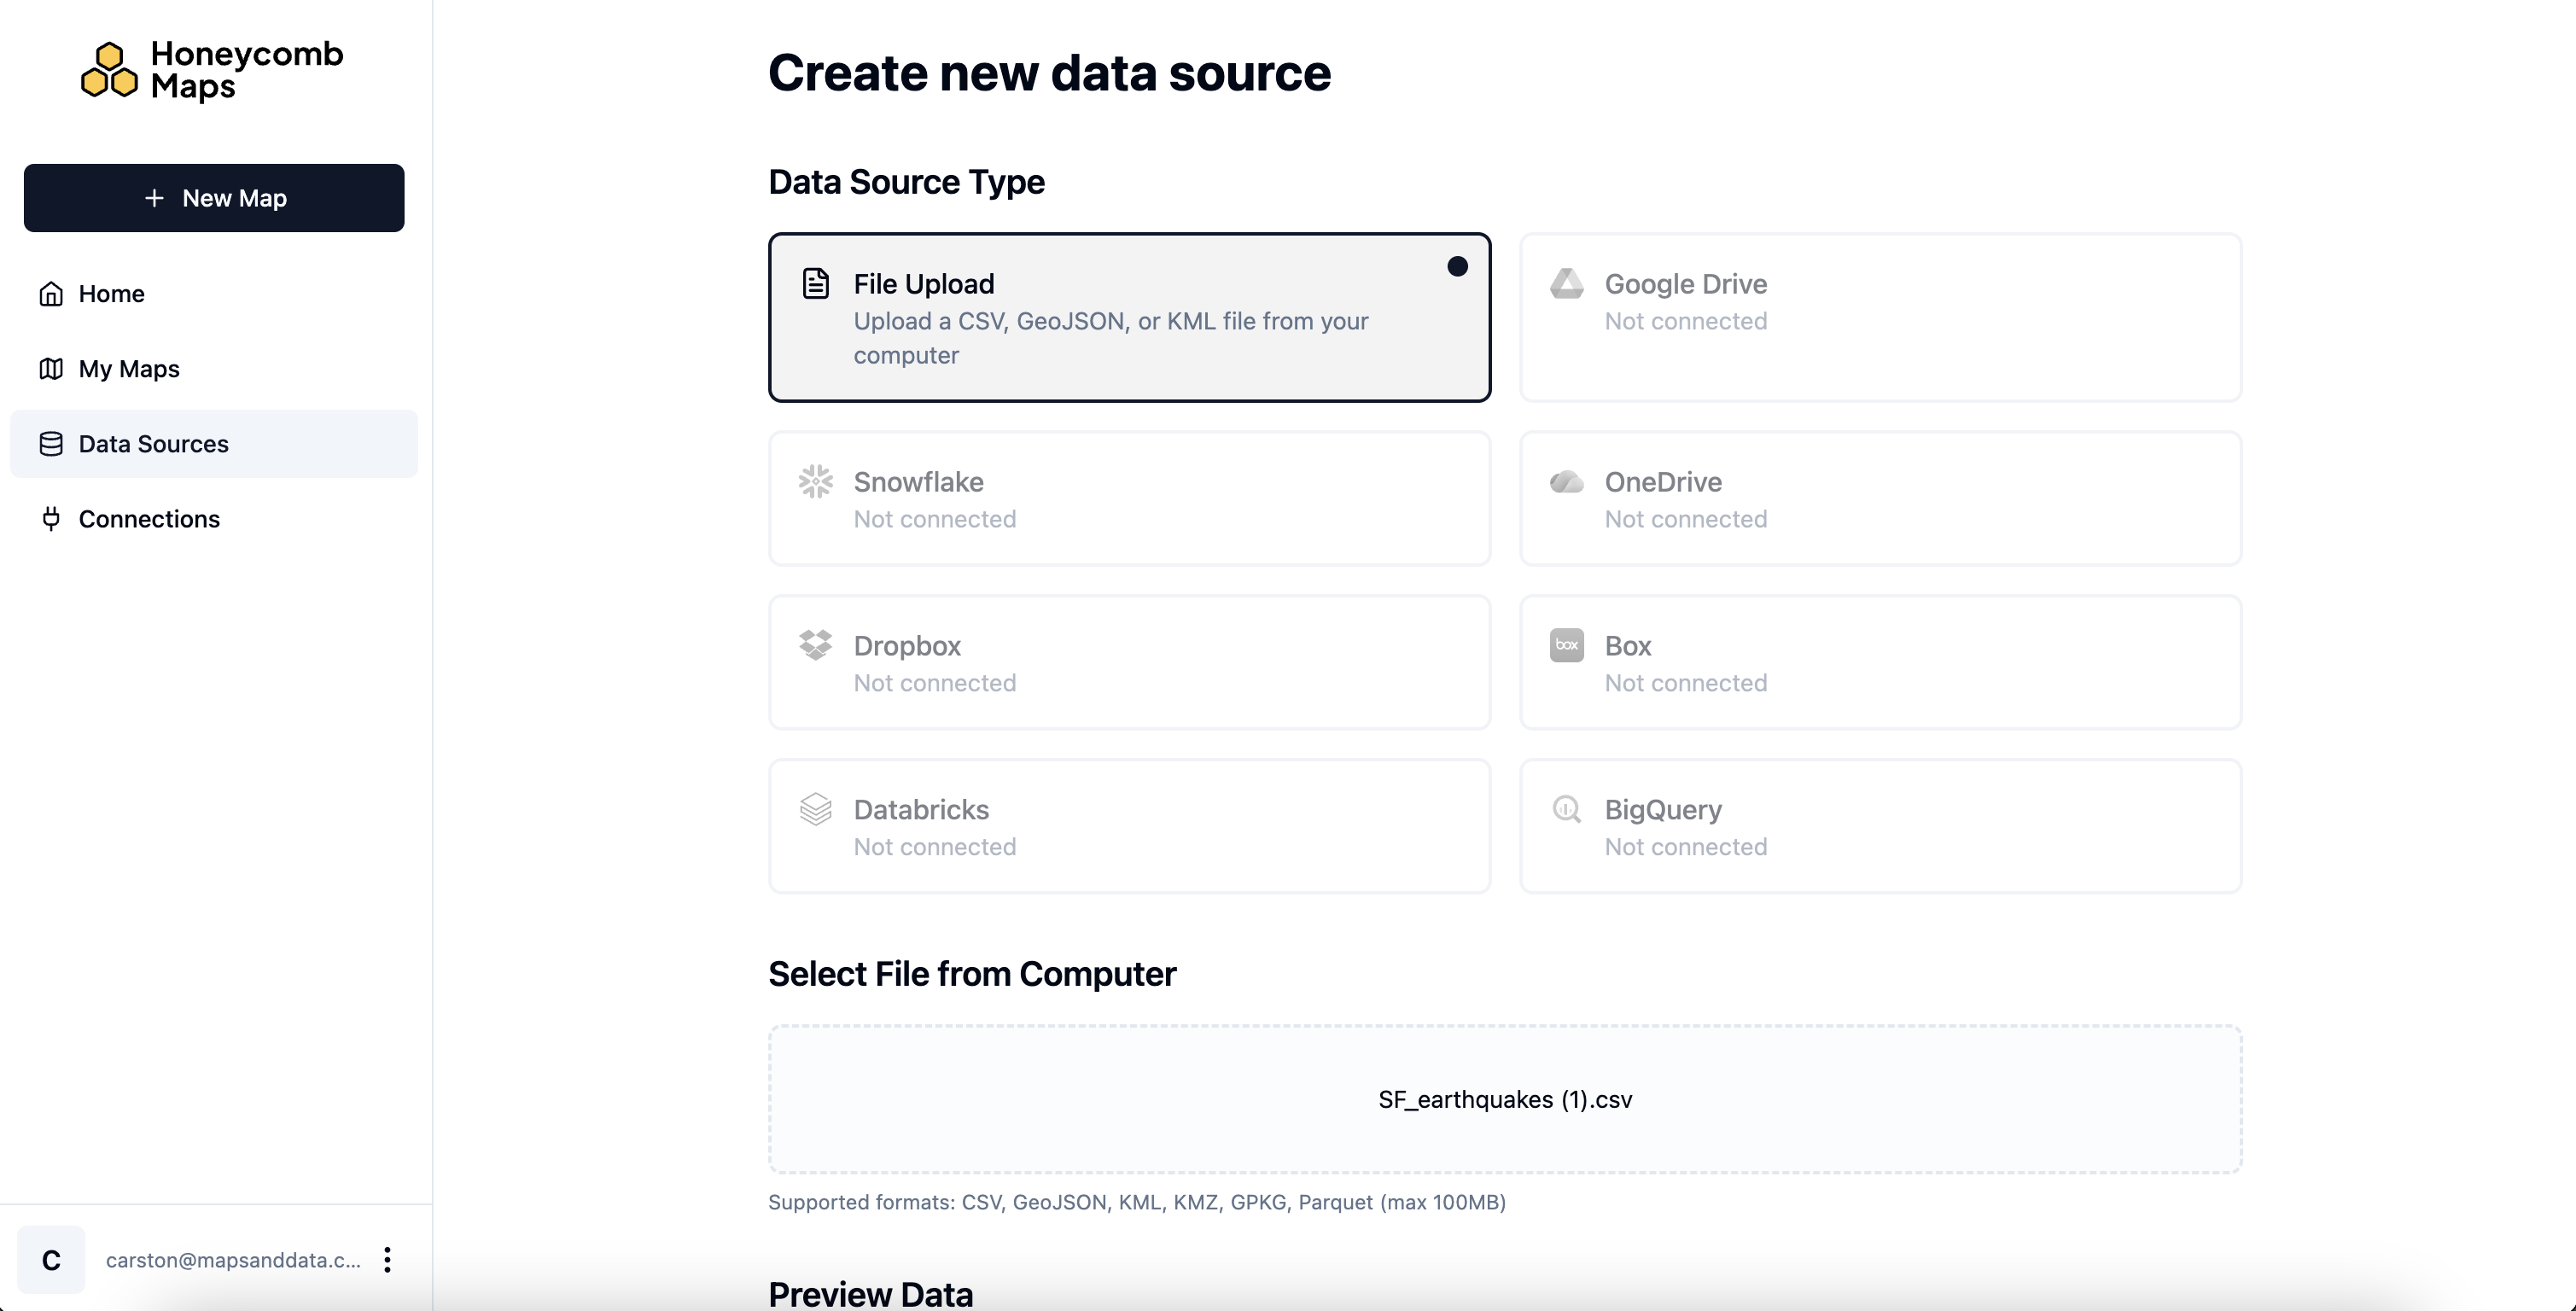Click the carston@mapsanddata account email
The image size is (2576, 1311).
pos(232,1260)
